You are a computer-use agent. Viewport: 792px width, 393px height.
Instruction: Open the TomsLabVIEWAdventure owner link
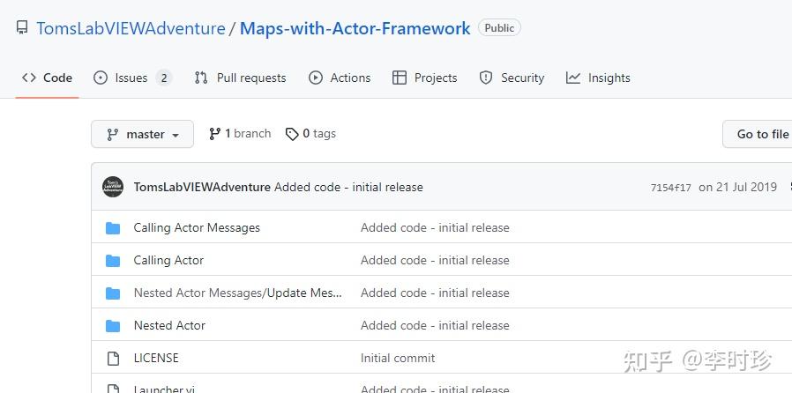point(131,28)
